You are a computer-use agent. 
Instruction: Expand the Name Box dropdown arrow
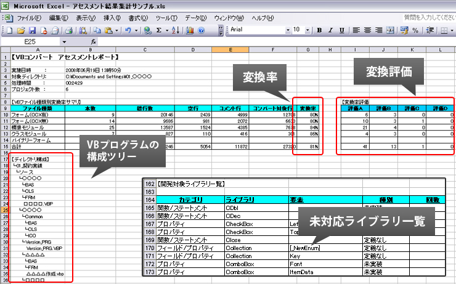65,41
